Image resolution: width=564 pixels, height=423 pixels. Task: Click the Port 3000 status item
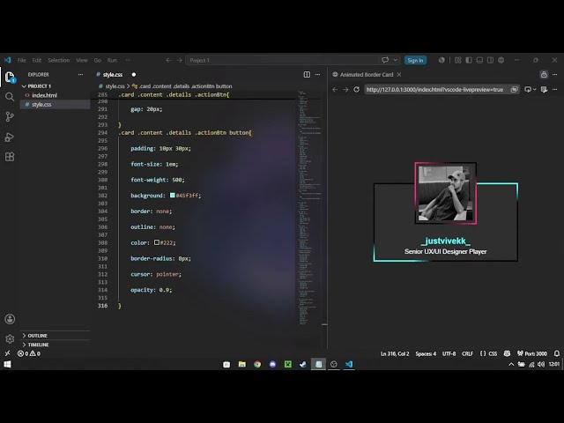tap(532, 353)
